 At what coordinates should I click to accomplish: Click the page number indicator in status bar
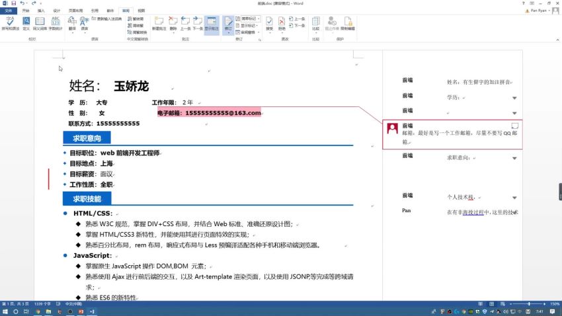point(15,304)
